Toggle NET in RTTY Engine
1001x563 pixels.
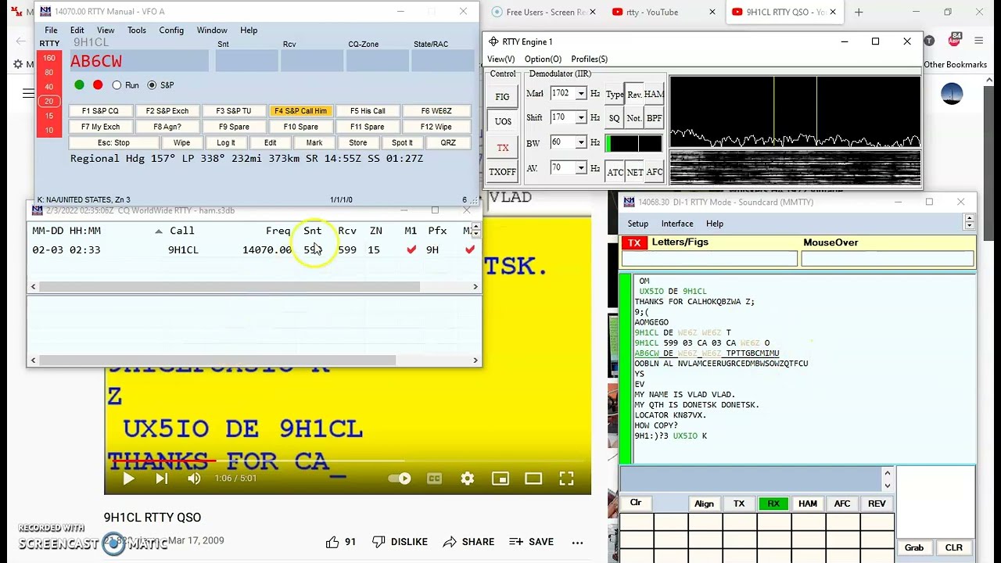634,173
